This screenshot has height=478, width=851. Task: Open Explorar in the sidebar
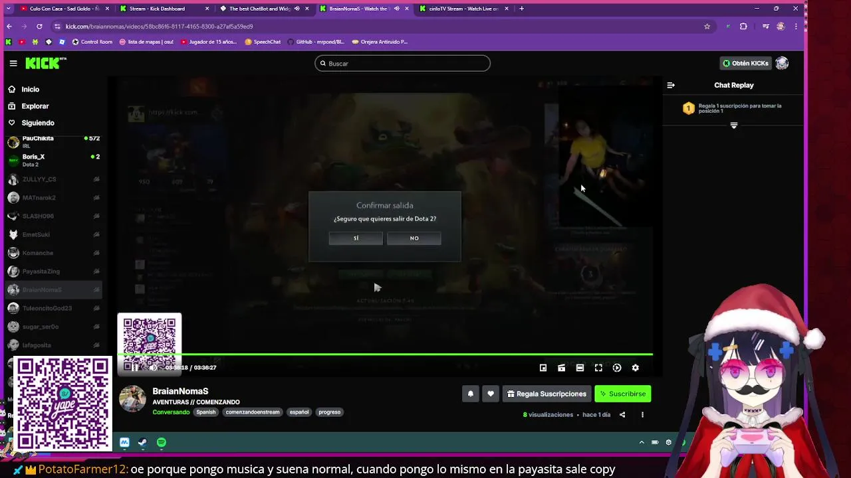point(35,106)
